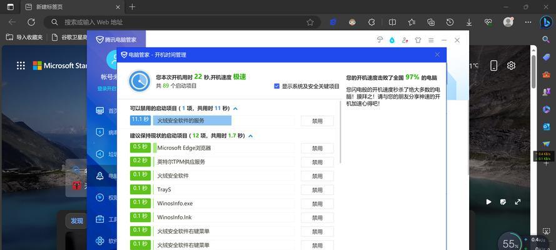The image size is (556, 250).
Task: Click the refresh icon in Edge
Action: coord(31,22)
